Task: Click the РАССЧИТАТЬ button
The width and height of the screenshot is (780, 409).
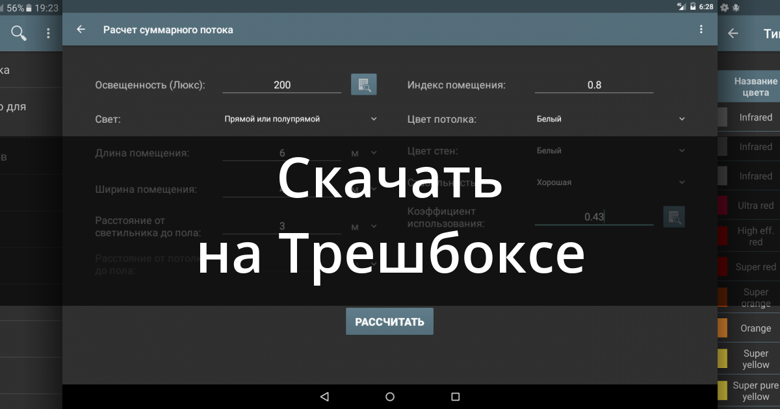Action: 389,321
